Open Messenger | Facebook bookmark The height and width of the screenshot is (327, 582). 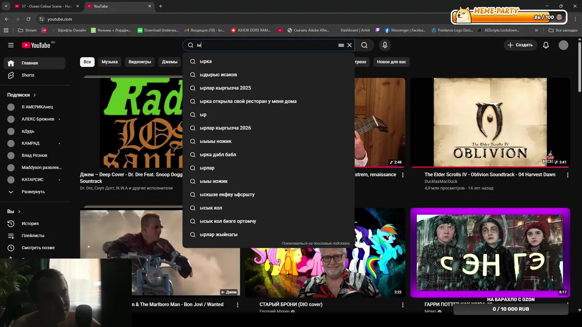click(x=405, y=30)
